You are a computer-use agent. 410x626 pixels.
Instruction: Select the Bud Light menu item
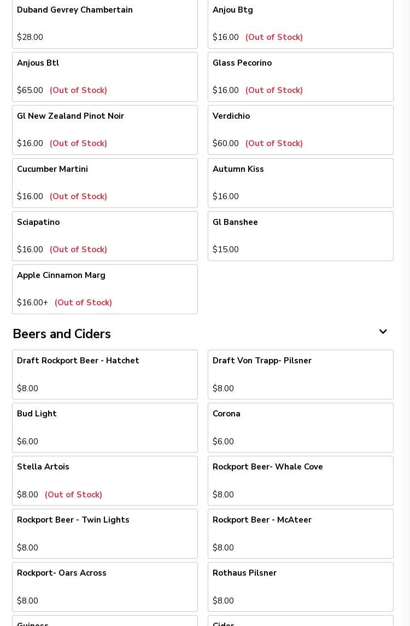pos(105,427)
